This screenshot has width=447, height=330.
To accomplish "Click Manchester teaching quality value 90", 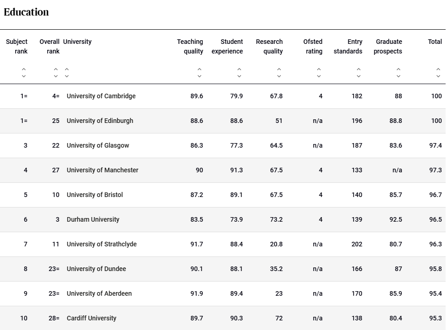I will click(x=199, y=170).
